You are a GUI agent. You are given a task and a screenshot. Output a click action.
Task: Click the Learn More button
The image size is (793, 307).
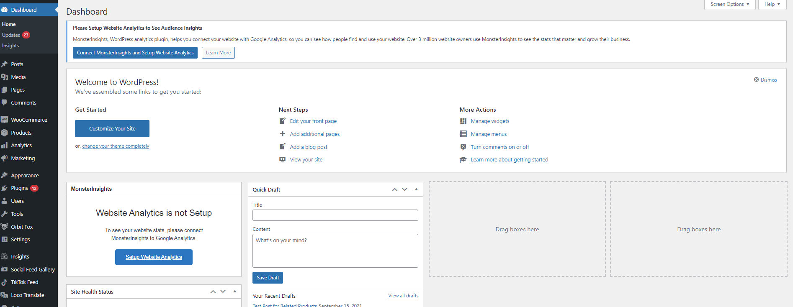[218, 53]
